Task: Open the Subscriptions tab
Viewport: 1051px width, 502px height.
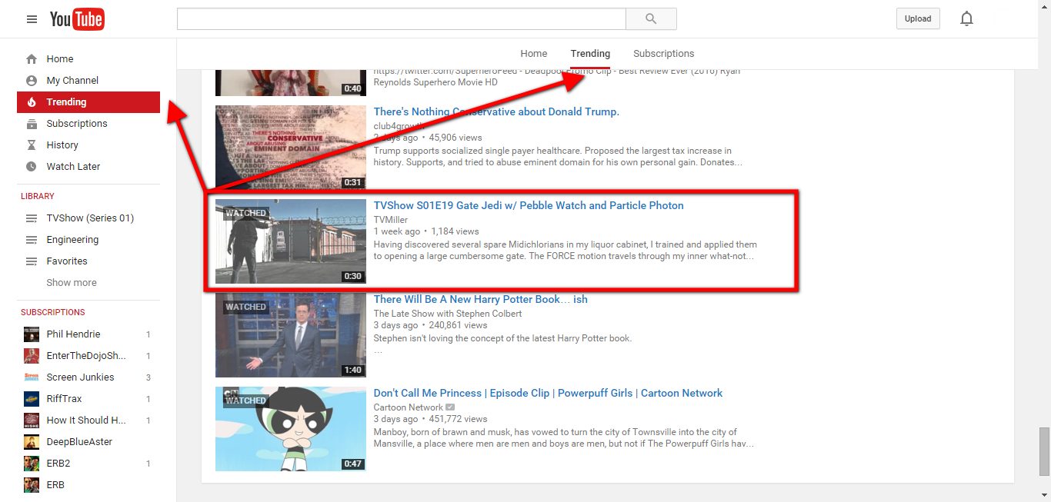Action: (x=664, y=54)
